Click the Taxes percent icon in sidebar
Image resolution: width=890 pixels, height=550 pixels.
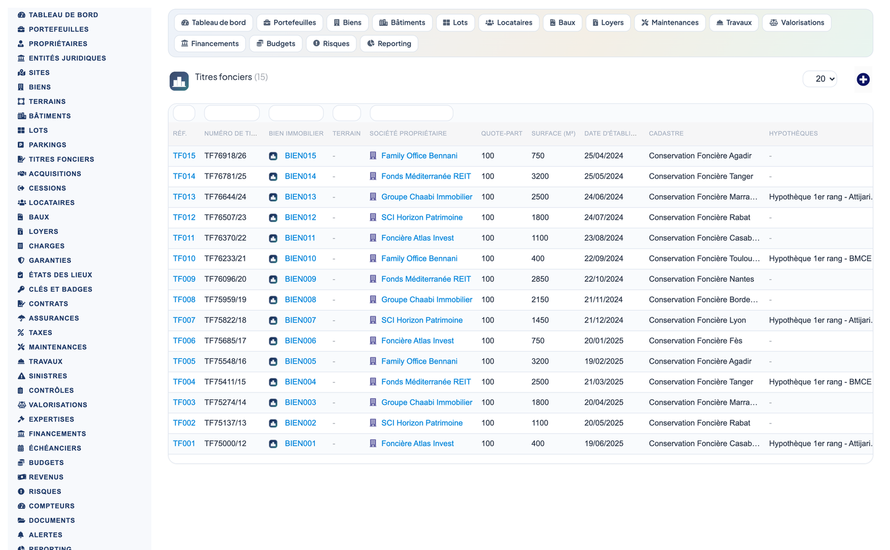tap(22, 333)
